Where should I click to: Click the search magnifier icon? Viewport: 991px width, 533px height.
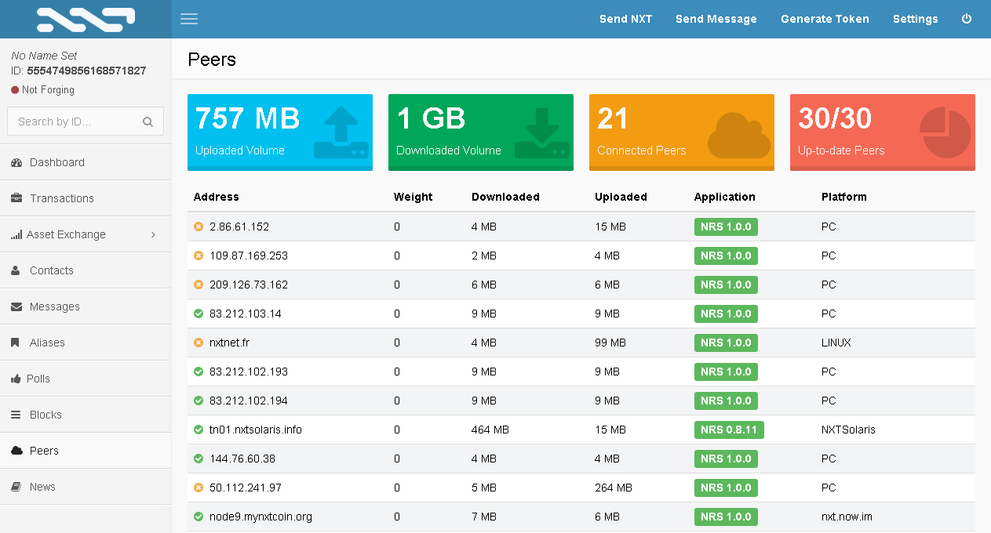coord(148,121)
